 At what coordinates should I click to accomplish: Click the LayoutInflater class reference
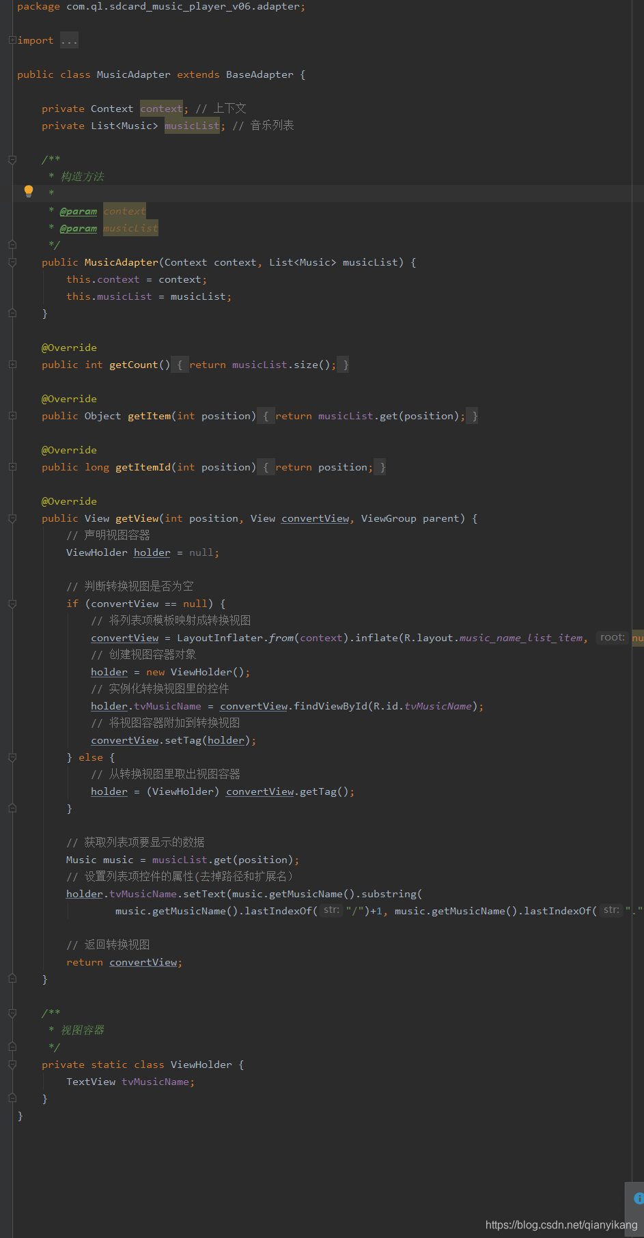coord(220,638)
